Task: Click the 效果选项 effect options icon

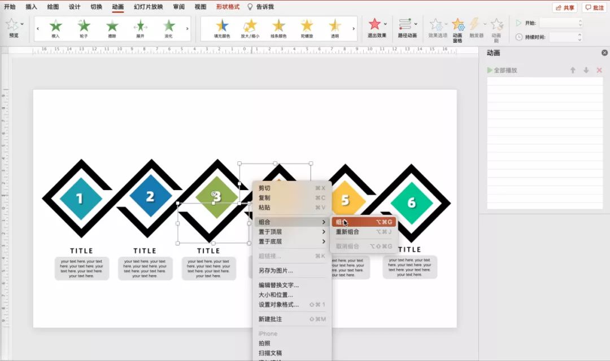Action: pos(436,24)
